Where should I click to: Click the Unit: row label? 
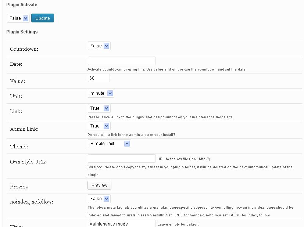16,96
